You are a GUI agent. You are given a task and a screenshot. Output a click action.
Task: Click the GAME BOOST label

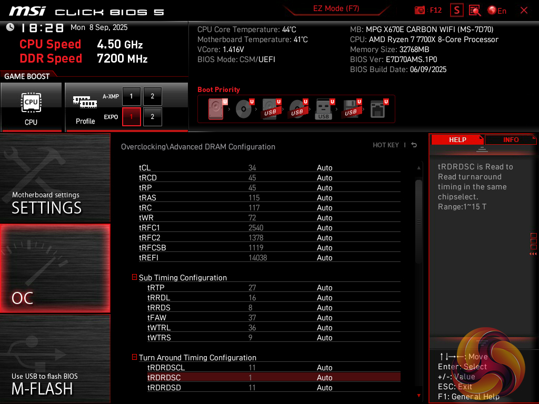[x=27, y=76]
